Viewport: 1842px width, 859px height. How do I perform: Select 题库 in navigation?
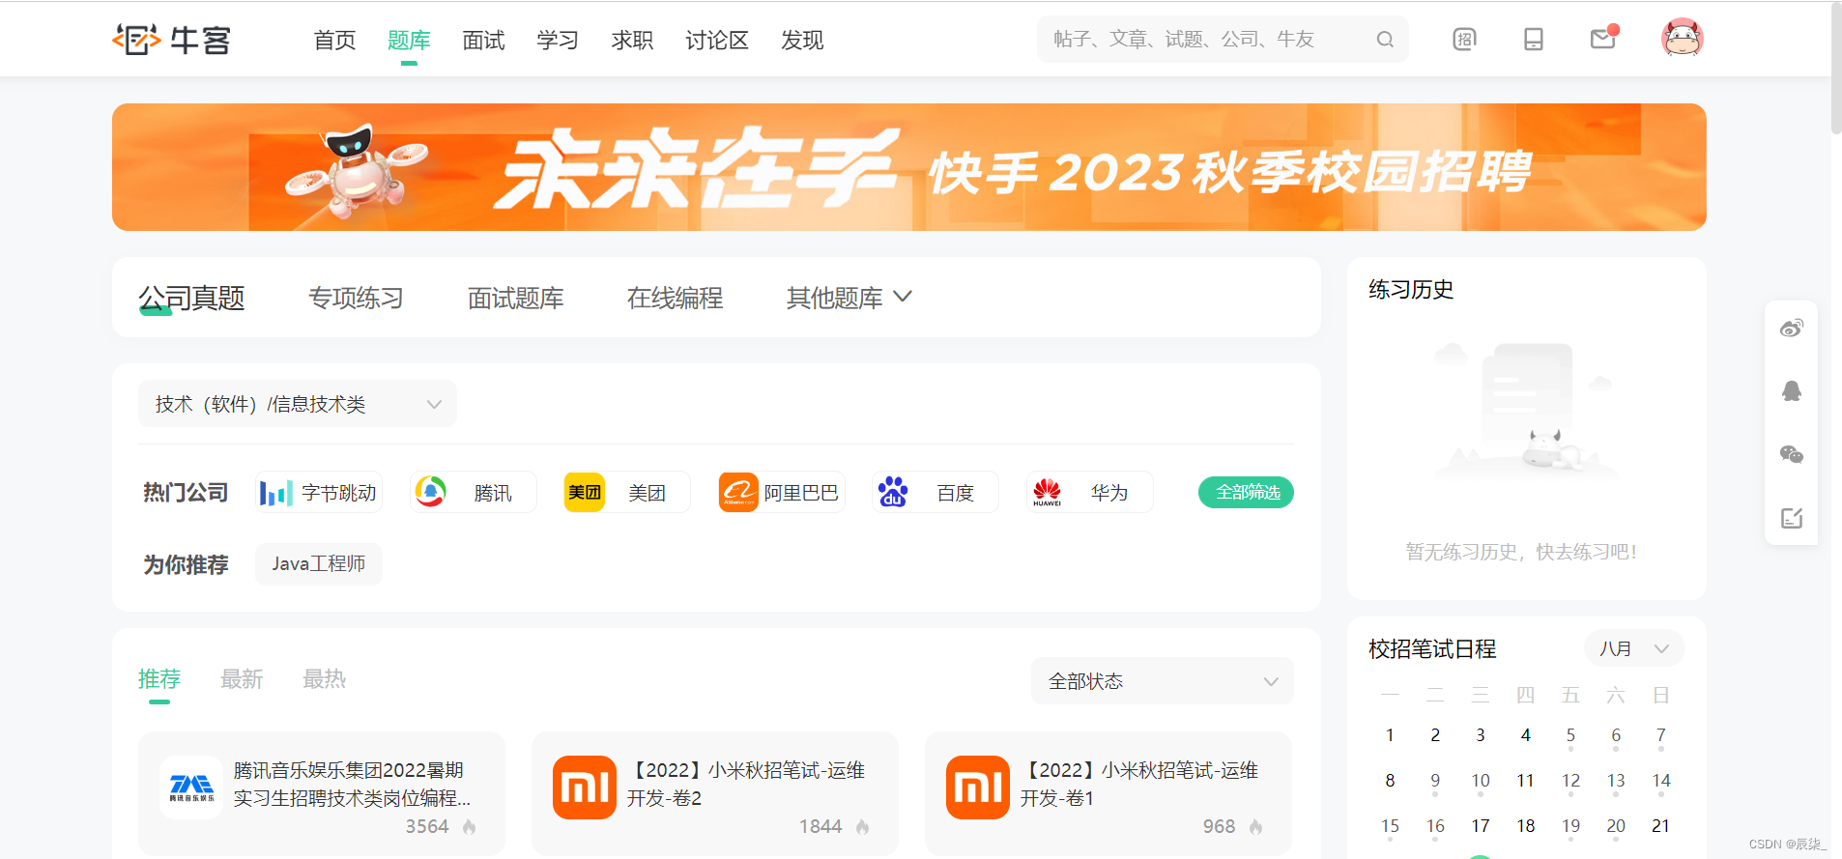pos(409,41)
